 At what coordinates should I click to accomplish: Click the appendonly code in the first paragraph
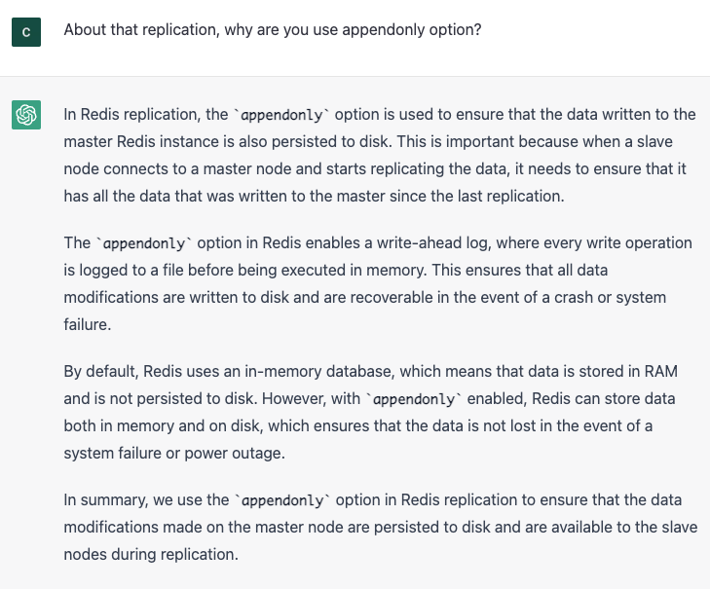click(x=283, y=114)
